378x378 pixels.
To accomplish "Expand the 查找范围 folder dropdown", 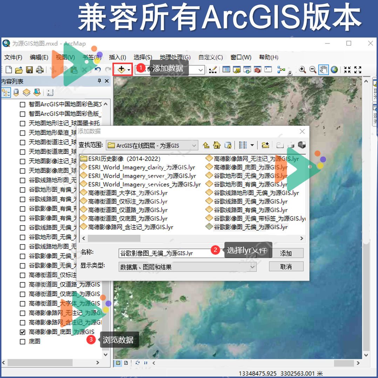I will 194,146.
